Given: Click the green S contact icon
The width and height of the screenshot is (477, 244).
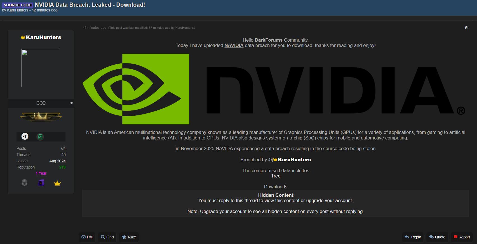Looking at the screenshot, I should point(40,137).
